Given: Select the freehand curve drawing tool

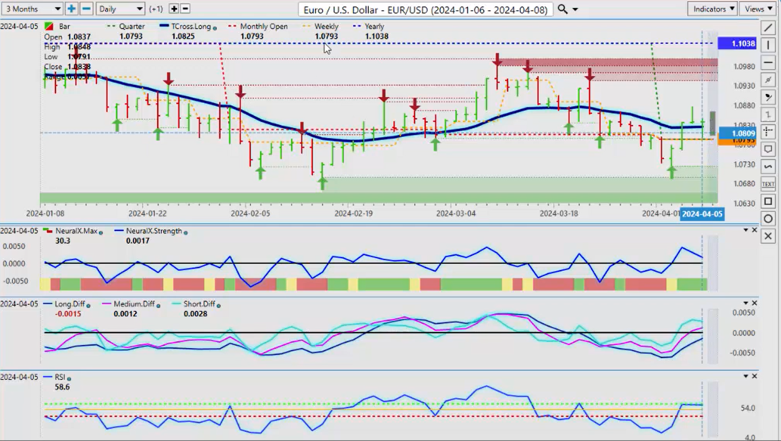Looking at the screenshot, I should [768, 166].
